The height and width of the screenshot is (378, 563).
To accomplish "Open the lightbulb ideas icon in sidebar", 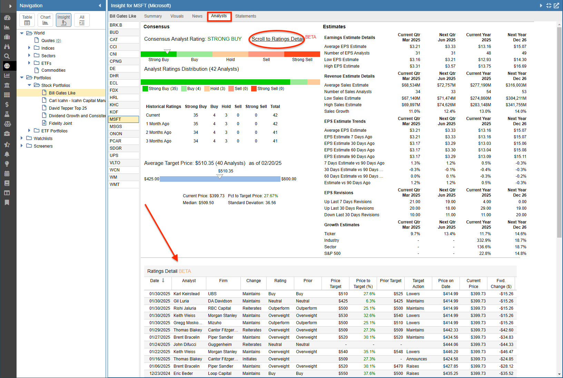I will (x=7, y=164).
